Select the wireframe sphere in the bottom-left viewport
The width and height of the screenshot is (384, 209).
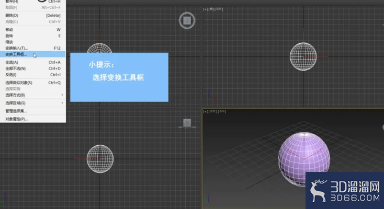click(x=100, y=159)
